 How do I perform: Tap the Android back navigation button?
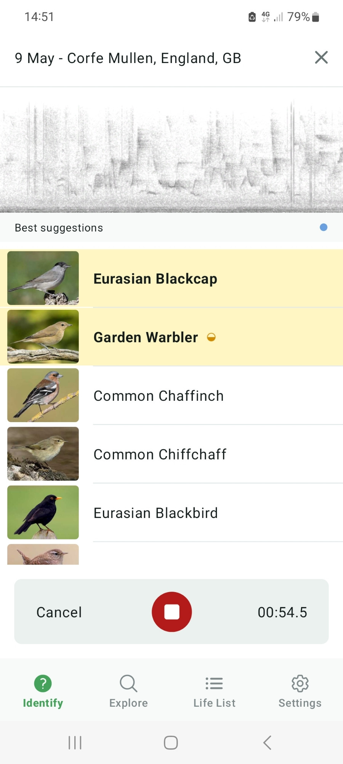[268, 743]
